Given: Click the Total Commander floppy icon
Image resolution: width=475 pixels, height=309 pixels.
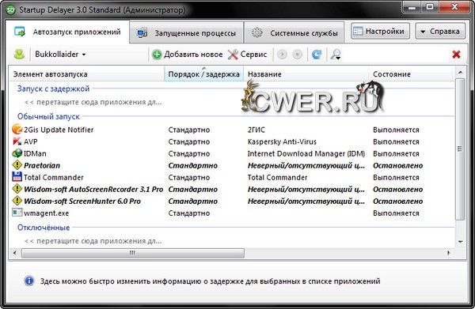Looking at the screenshot, I should tap(17, 177).
